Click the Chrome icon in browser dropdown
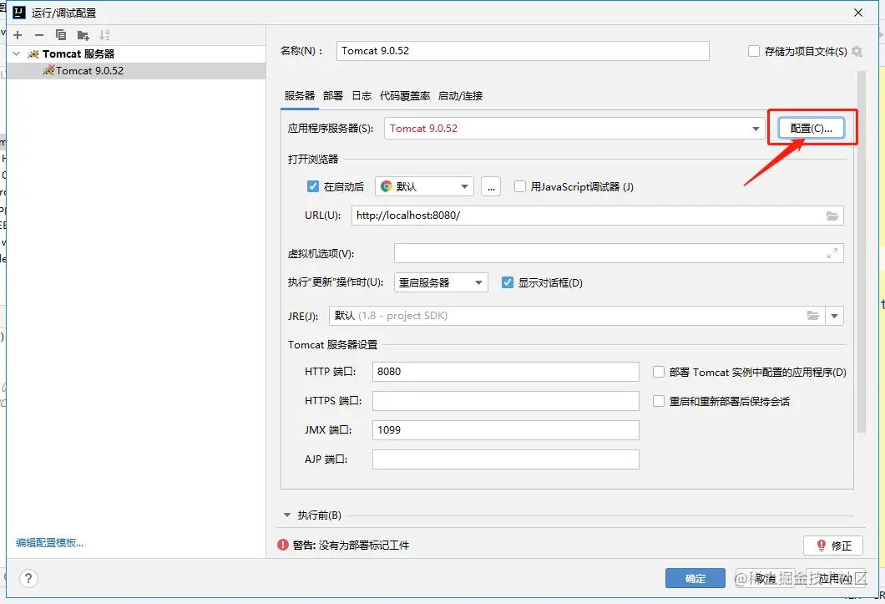This screenshot has width=885, height=604. coord(386,186)
